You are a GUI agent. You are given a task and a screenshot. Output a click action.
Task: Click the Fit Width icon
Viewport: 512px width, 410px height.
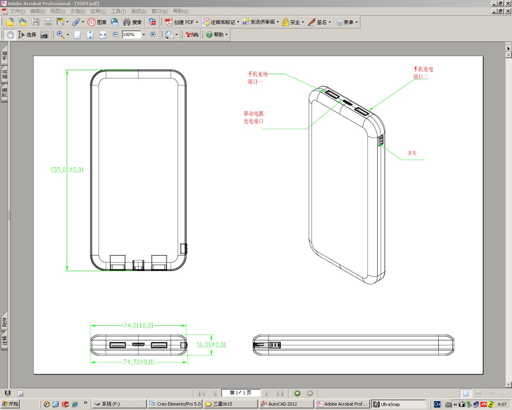click(x=103, y=35)
